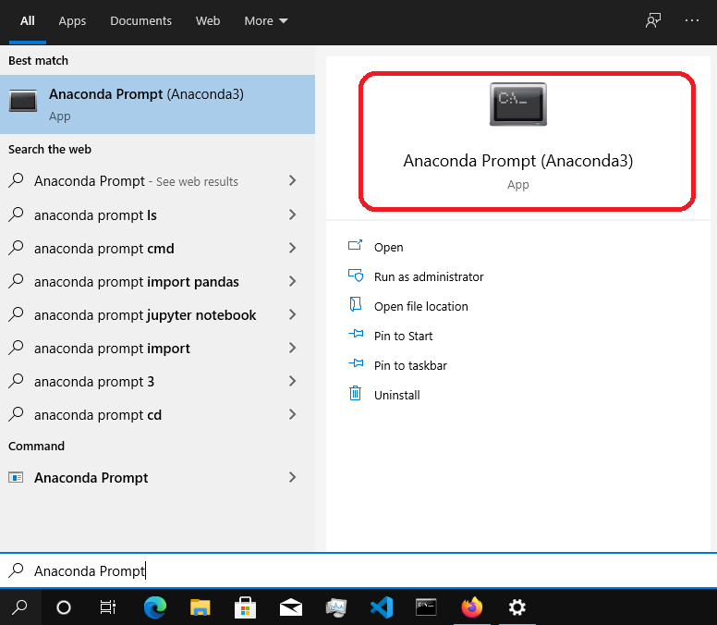Select Open file location
This screenshot has width=717, height=625.
click(x=421, y=306)
